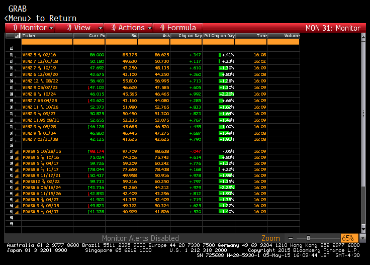
Task: Expand the Monitor menu dropdown arrow
Action: 51,28
